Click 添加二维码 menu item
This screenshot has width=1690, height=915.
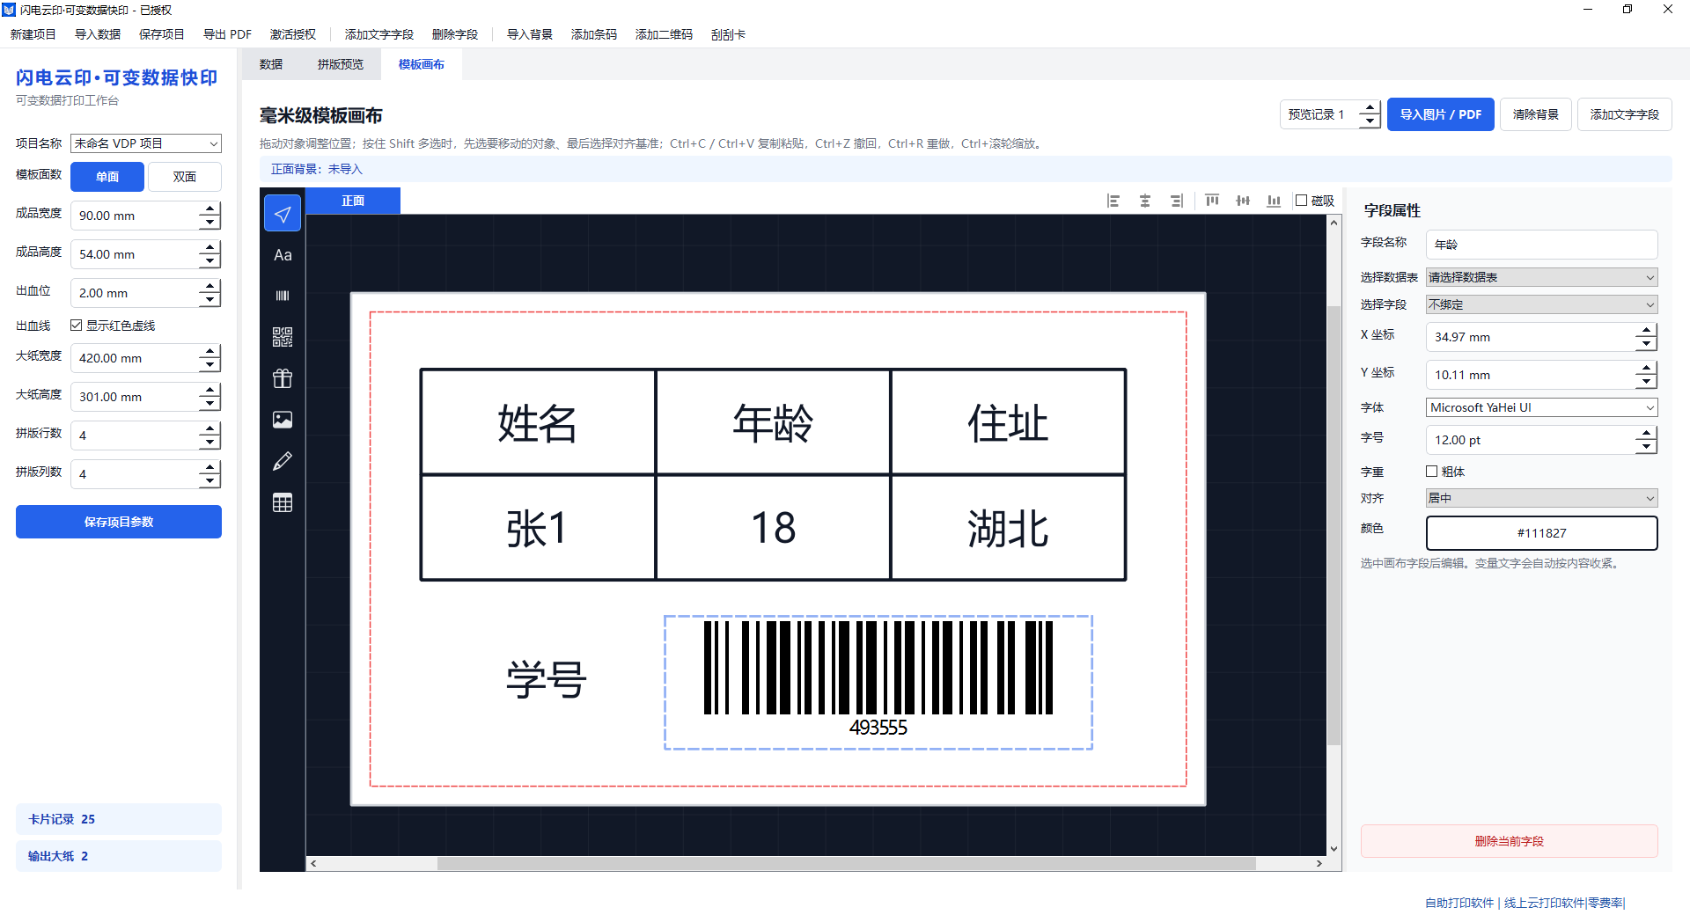[x=664, y=34]
